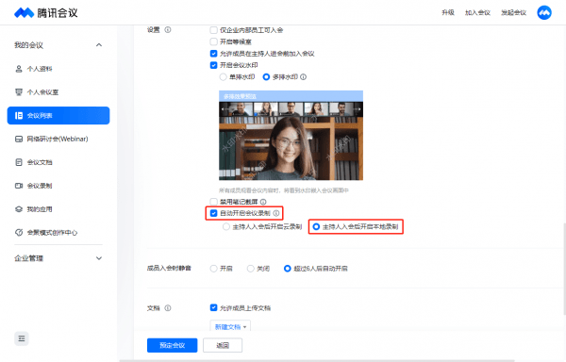566x362 pixels.
Task: Click the 会议录制 recording icon
Action: 19,186
